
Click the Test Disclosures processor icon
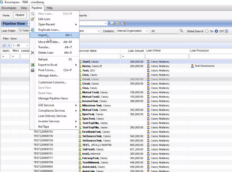click(192, 66)
